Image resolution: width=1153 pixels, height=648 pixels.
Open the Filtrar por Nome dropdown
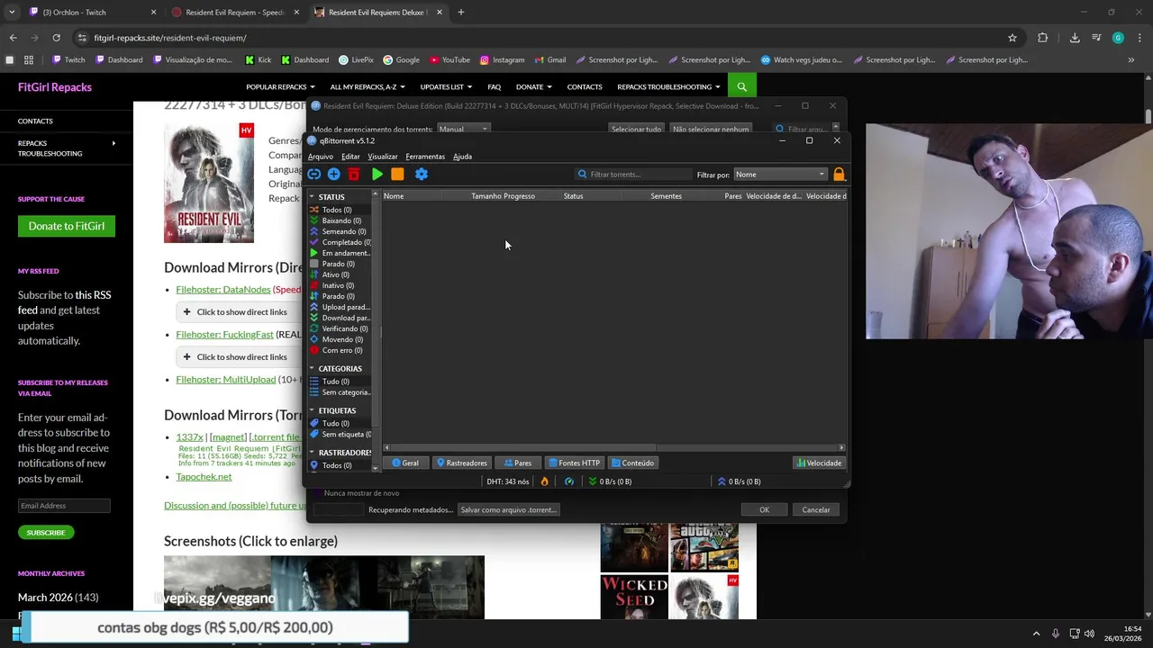point(780,175)
